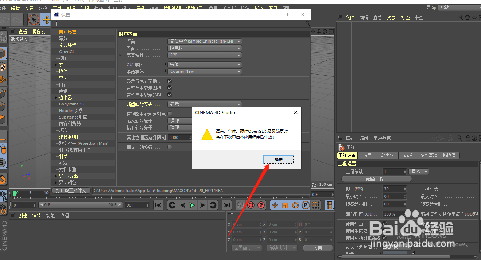Open the 域重映射图表 dropdown
Screen dimensions: 481x260
205,104
